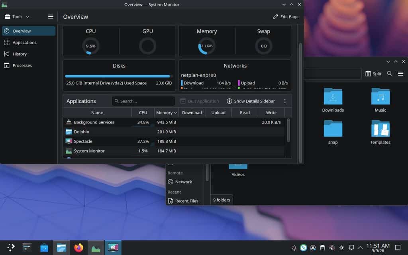Click the volume icon in system tray
This screenshot has width=408, height=255.
pyautogui.click(x=332, y=248)
